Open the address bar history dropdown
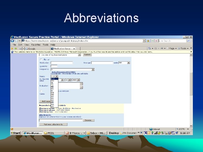This screenshot has height=152, width=203. click(144, 41)
